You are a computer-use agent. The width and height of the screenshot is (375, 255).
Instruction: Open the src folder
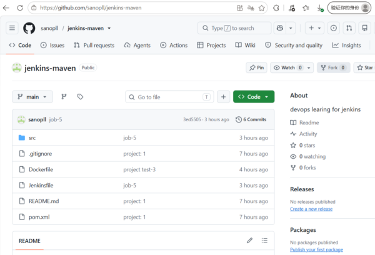click(32, 137)
